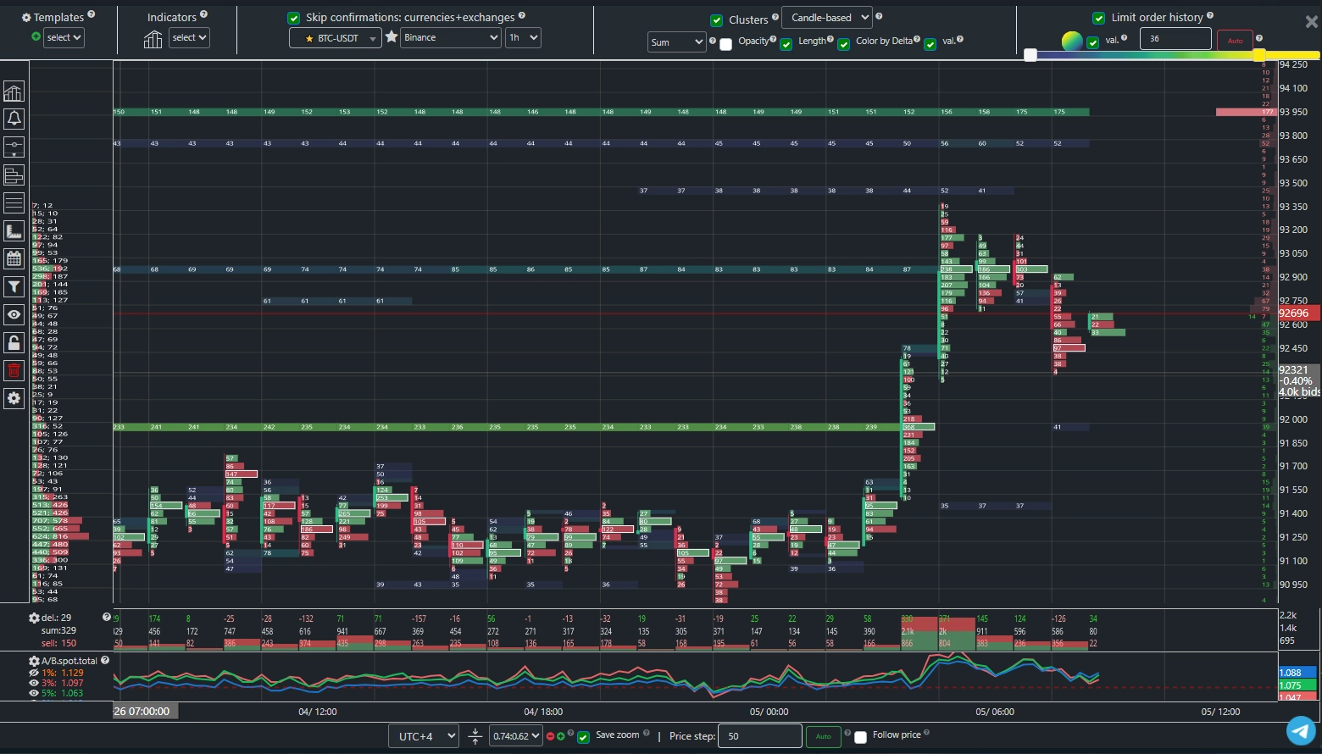Click the alerts bell icon in sidebar
The image size is (1322, 754).
(14, 119)
